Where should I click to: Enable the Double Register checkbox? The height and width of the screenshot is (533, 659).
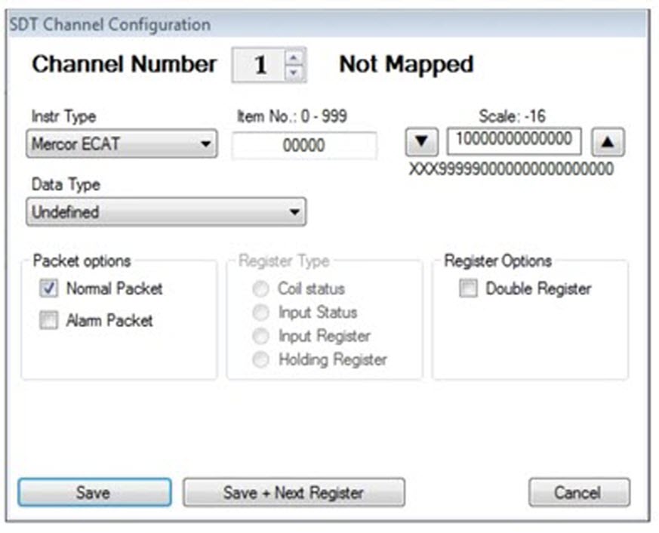468,288
